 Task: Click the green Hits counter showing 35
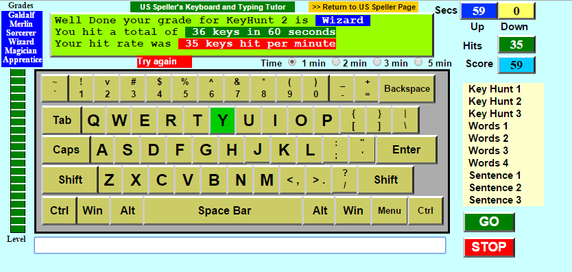[x=516, y=45]
